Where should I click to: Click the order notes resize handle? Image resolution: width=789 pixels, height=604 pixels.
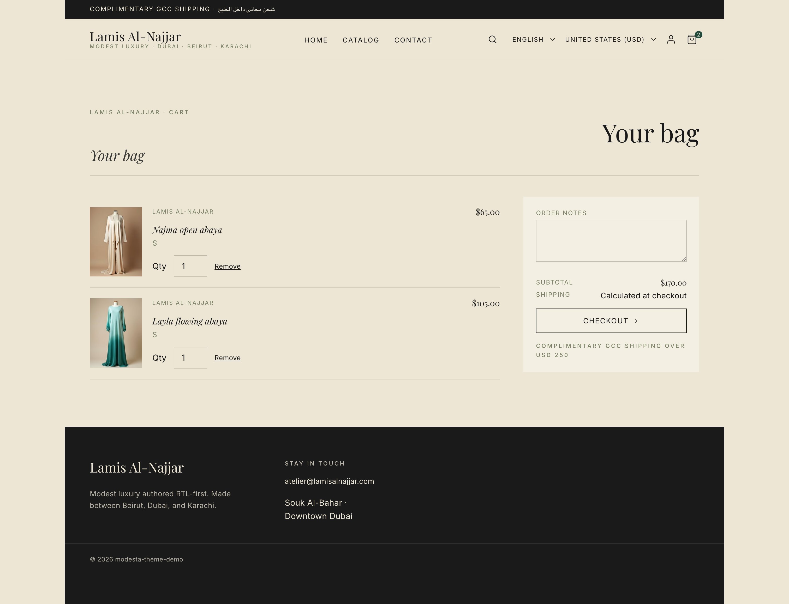pyautogui.click(x=684, y=259)
